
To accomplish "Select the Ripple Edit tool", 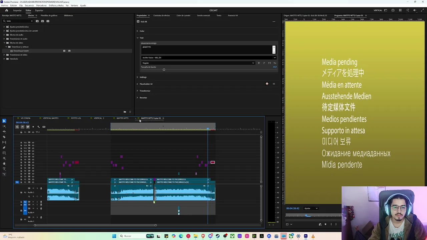I will 4,132.
